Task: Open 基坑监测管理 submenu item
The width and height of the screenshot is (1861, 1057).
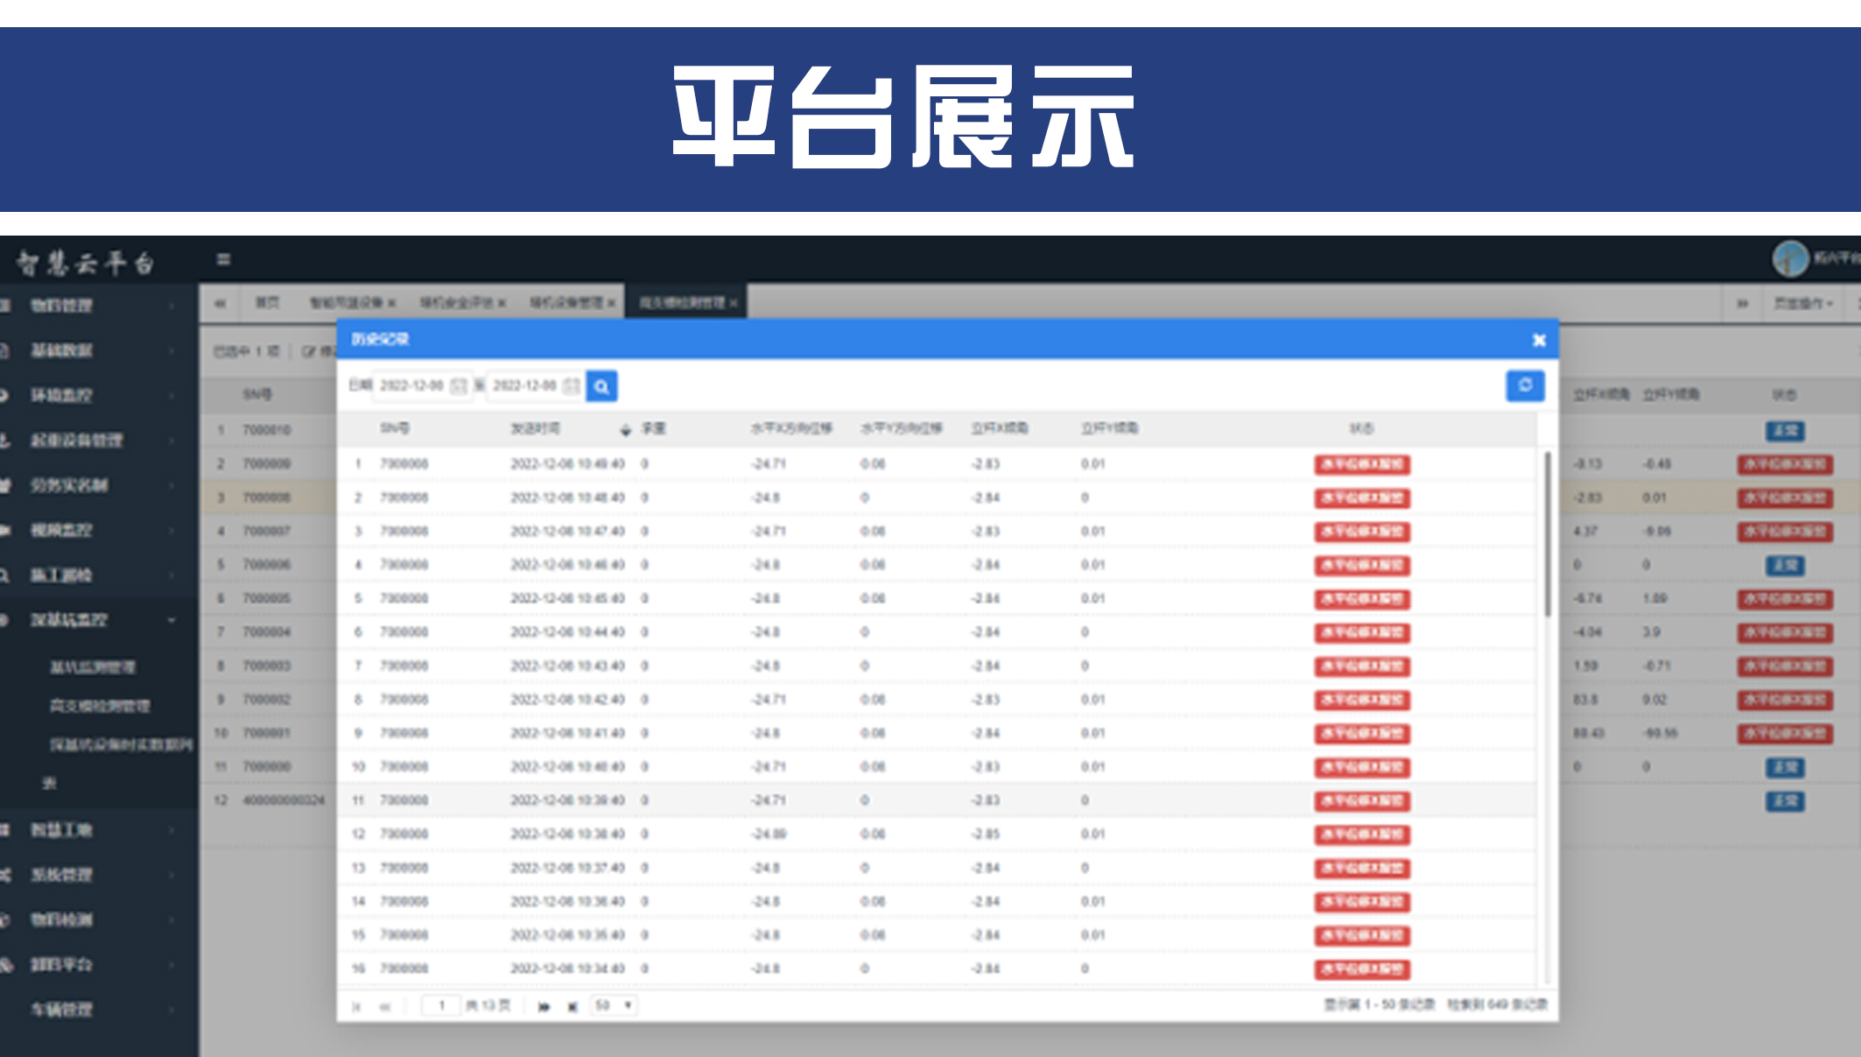Action: (93, 667)
